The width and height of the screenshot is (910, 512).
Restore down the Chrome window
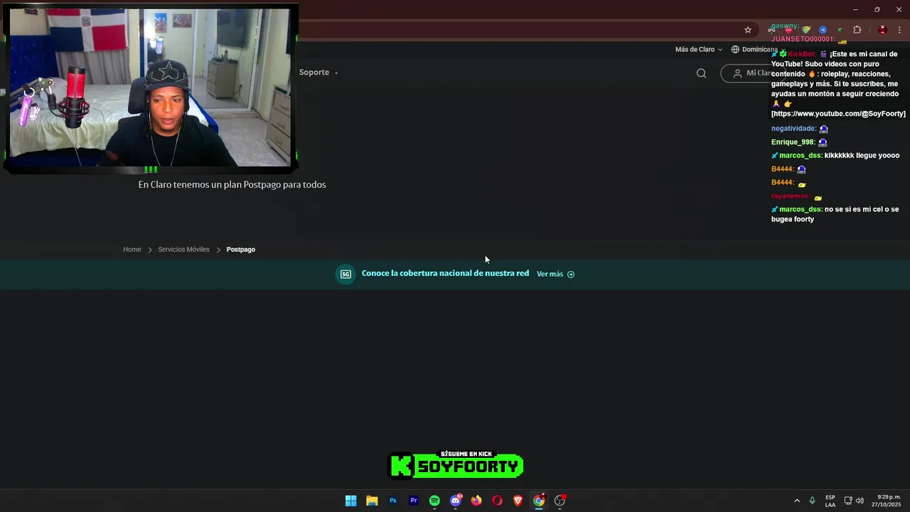coord(877,9)
